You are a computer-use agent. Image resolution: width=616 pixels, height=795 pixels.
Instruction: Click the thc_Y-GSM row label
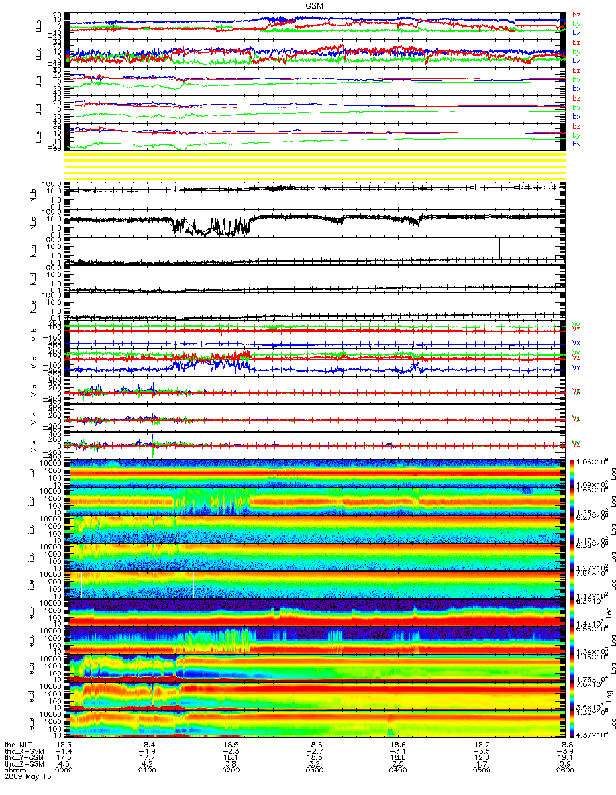[x=25, y=757]
